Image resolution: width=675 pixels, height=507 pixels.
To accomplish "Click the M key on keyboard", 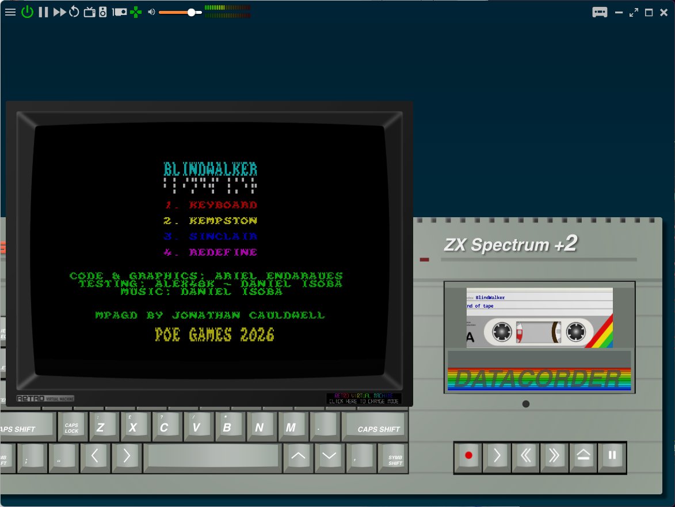I will point(293,426).
